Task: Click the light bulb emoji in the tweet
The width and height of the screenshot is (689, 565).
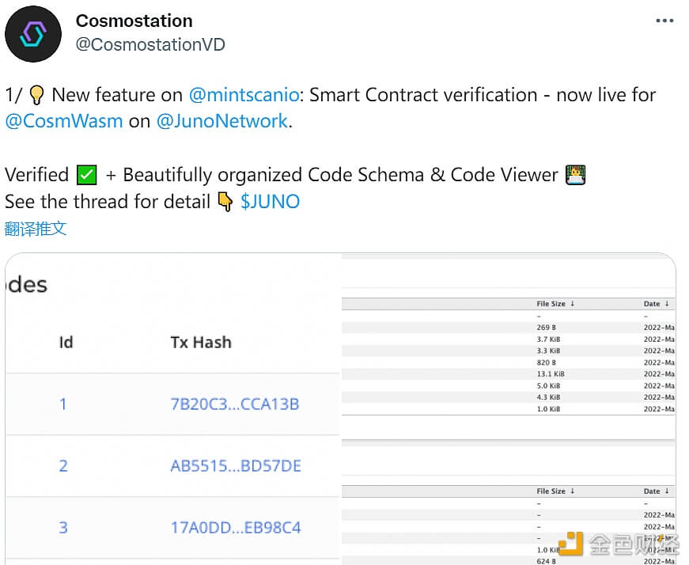Action: pos(36,95)
